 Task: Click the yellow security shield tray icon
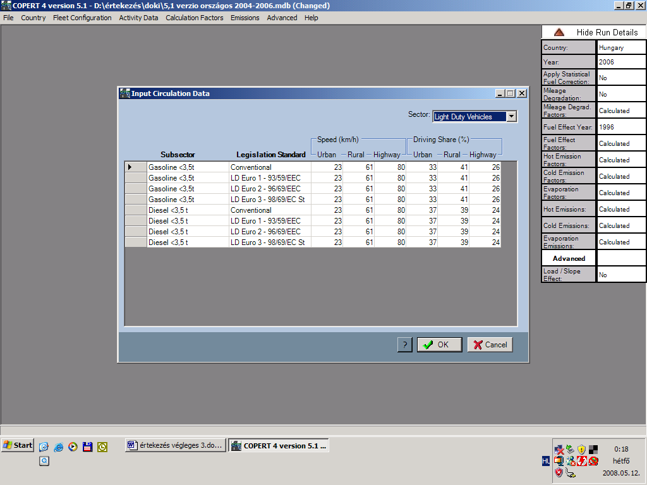click(x=581, y=449)
